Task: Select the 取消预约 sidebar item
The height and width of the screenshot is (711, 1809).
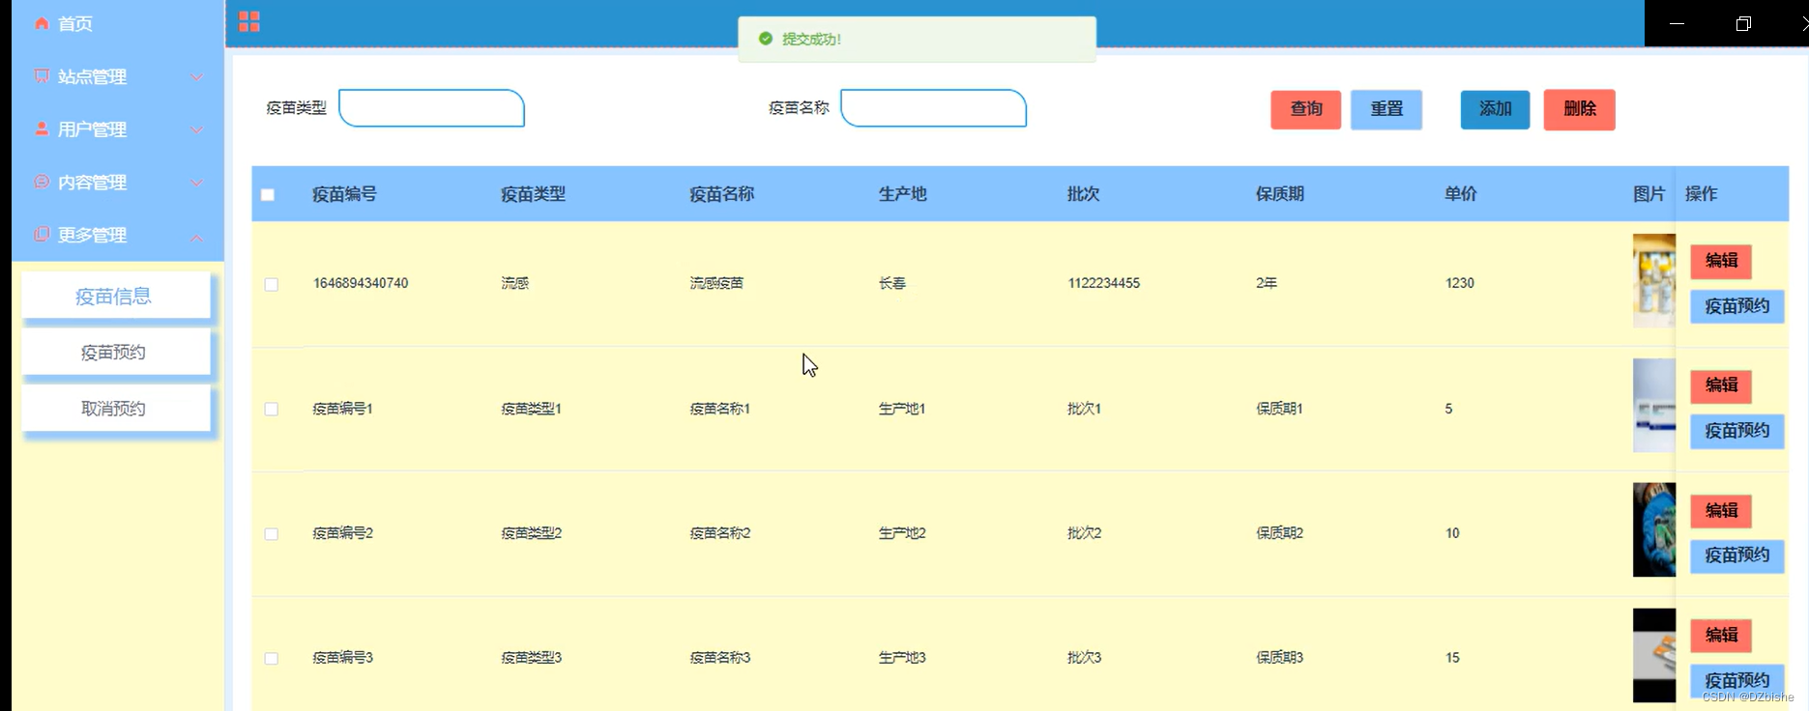Action: [x=116, y=409]
